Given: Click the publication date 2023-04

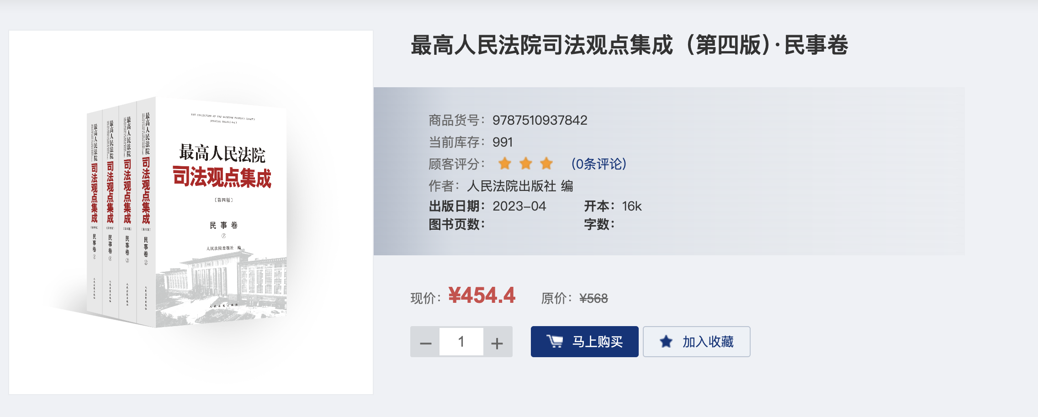Looking at the screenshot, I should point(519,206).
